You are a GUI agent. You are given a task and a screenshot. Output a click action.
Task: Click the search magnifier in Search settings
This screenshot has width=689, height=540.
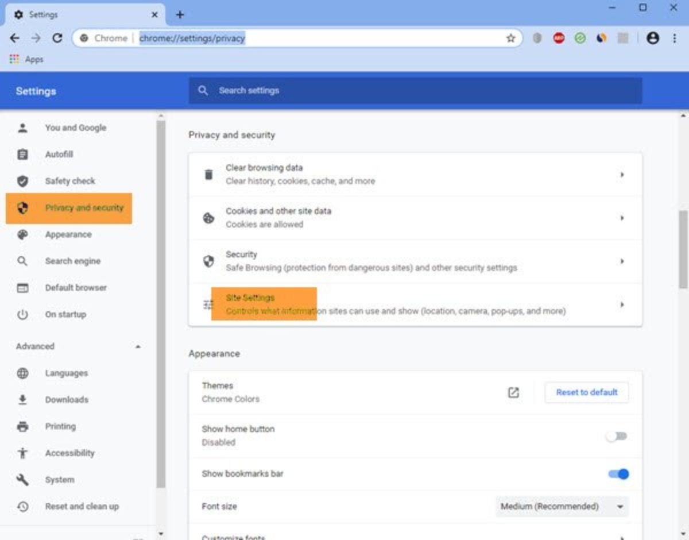click(203, 90)
